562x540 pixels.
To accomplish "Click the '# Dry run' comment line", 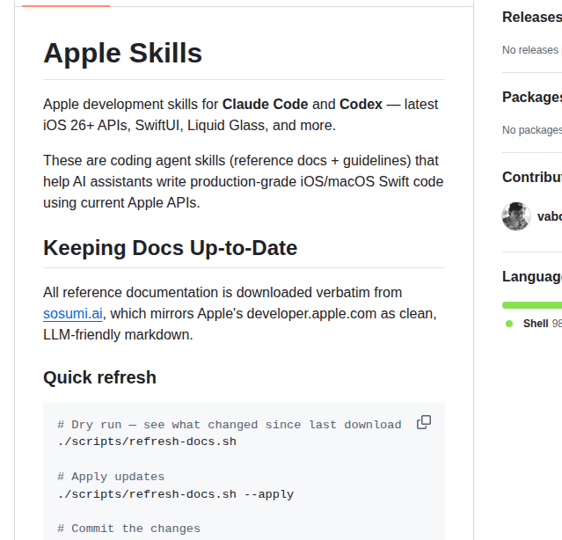I will [x=230, y=425].
